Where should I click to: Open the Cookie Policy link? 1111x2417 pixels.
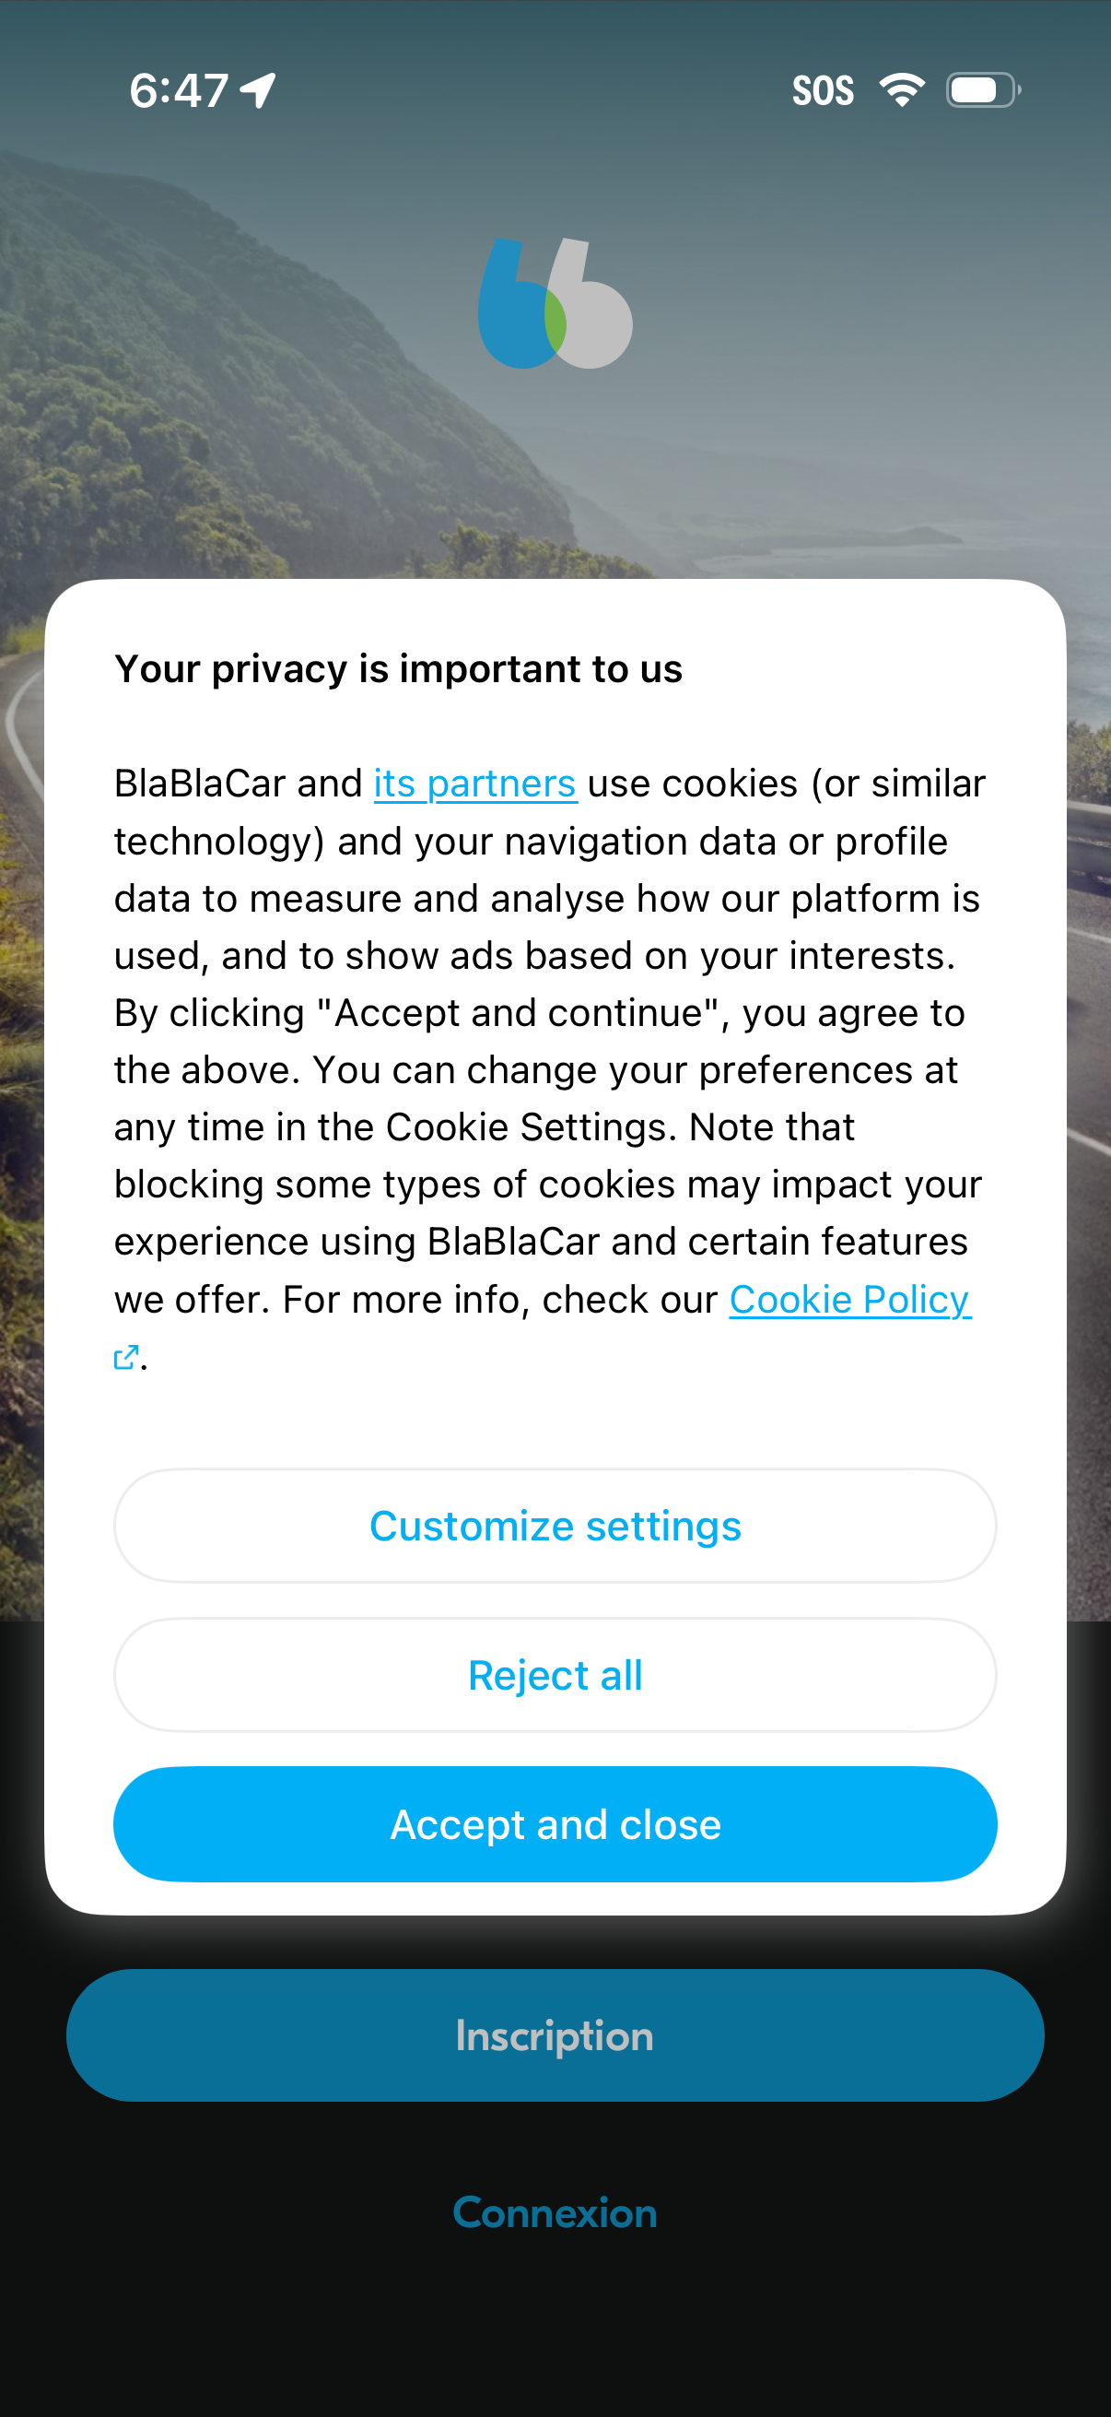(849, 1300)
